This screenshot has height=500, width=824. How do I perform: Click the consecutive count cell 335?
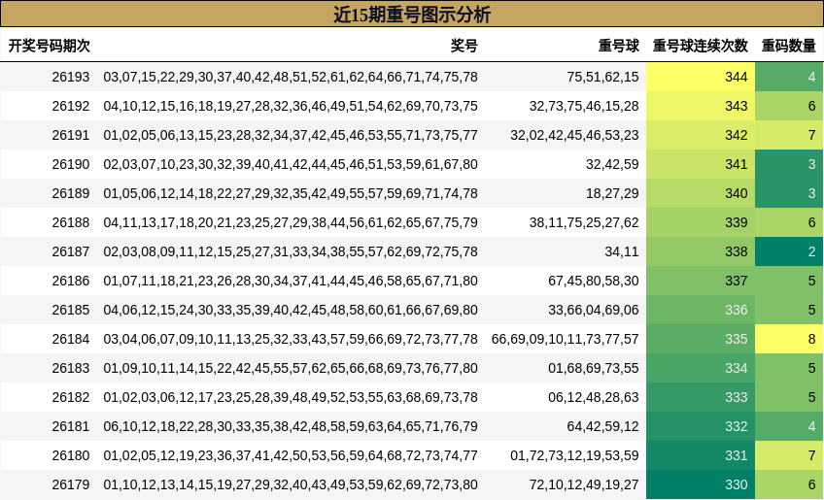tap(701, 339)
